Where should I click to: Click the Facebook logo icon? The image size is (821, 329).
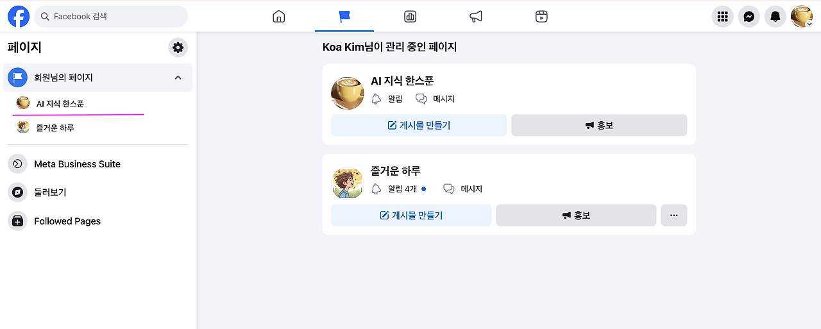pyautogui.click(x=19, y=17)
